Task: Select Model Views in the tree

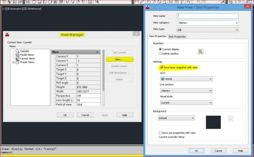Action: pyautogui.click(x=27, y=55)
